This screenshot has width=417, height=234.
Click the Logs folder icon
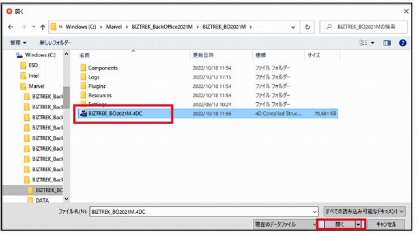point(83,77)
